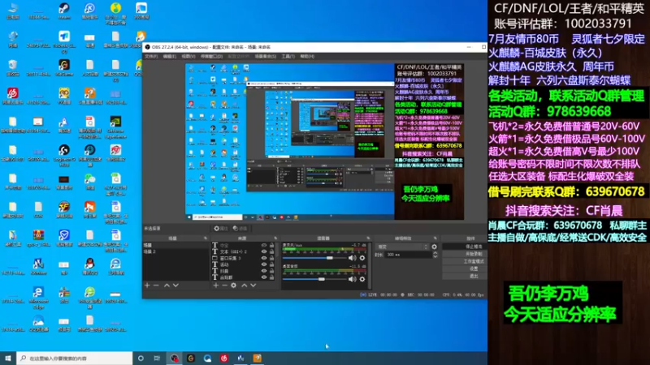Click the source properties button above the panels

pyautogui.click(x=221, y=229)
